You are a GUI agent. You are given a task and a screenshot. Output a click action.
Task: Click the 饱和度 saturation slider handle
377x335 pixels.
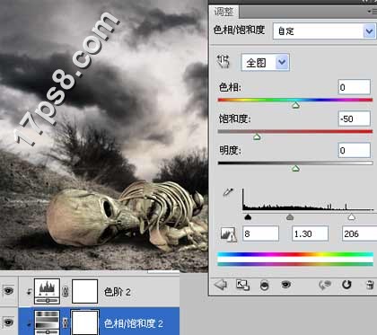(x=257, y=137)
